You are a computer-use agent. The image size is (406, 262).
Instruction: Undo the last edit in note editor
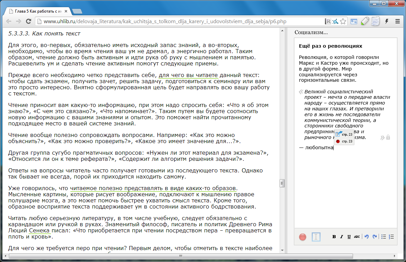point(367,237)
